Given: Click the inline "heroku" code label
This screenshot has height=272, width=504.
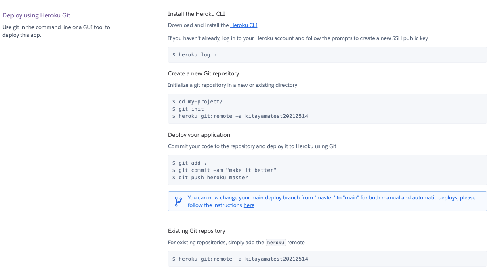Looking at the screenshot, I should pyautogui.click(x=276, y=243).
